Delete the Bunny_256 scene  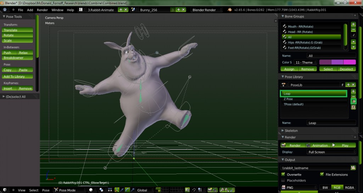click(x=183, y=10)
